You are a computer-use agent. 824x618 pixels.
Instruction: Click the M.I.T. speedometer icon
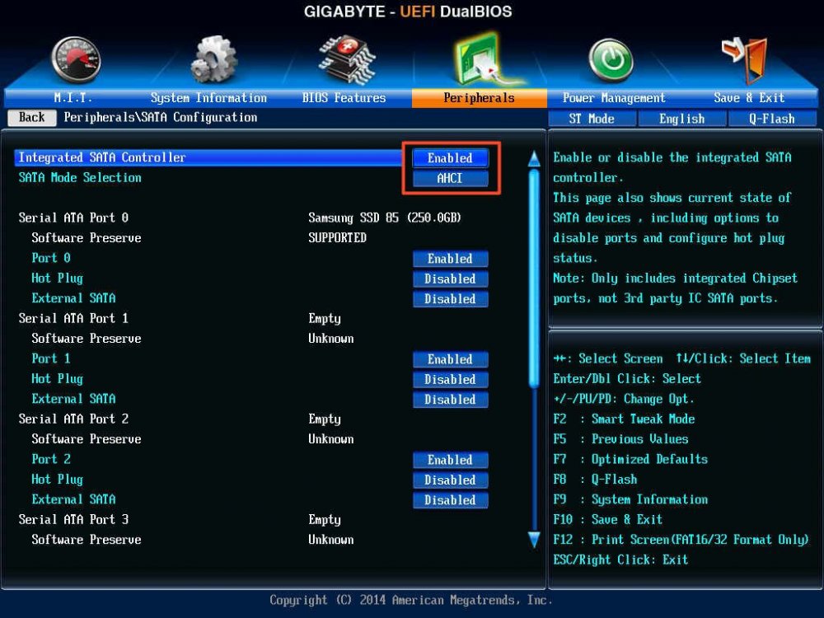(76, 60)
